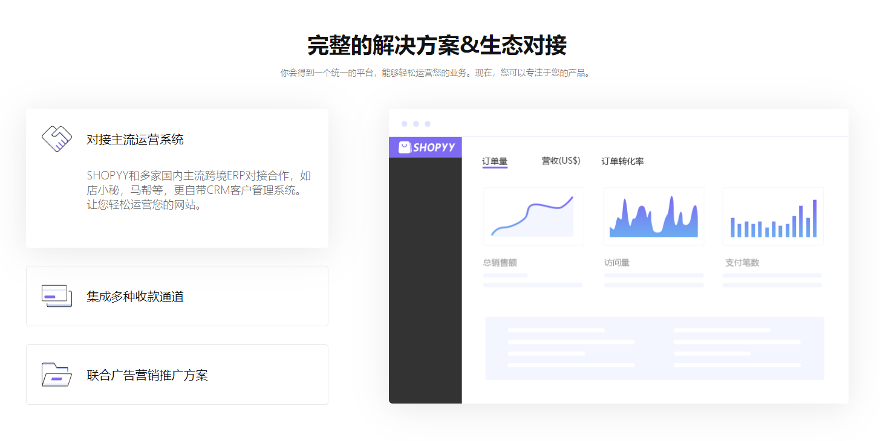Click the handshake icon beside 对接主流运营系统

(x=56, y=139)
